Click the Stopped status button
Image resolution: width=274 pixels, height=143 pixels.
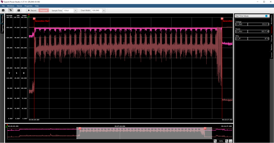(x=44, y=10)
